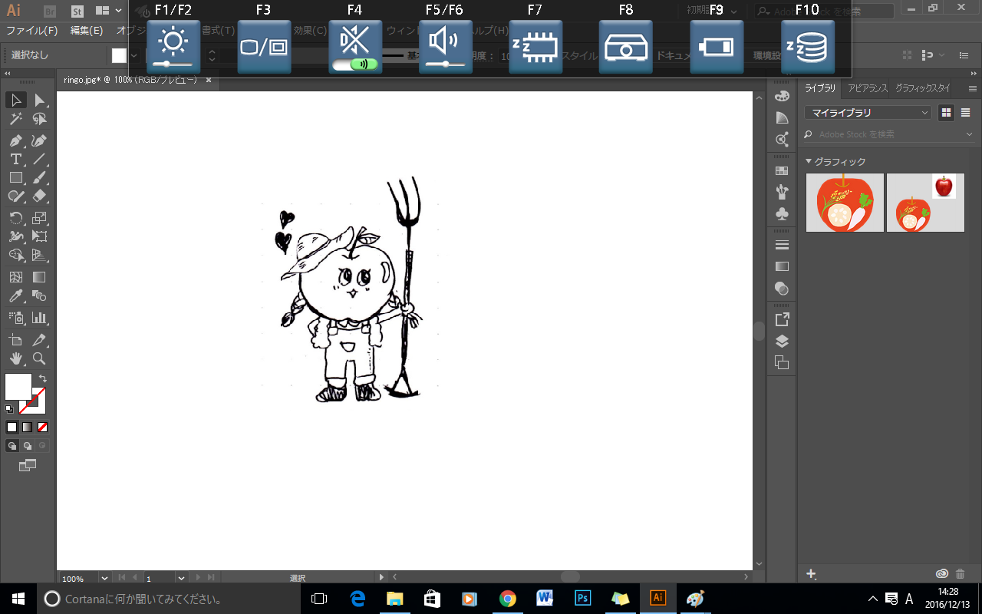The width and height of the screenshot is (982, 614).
Task: Open the status bar 選択 arrow menu
Action: click(381, 577)
